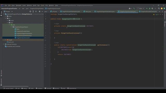166x93 pixels.
Task: Click the warnings count inspection indicator
Action: [154, 14]
